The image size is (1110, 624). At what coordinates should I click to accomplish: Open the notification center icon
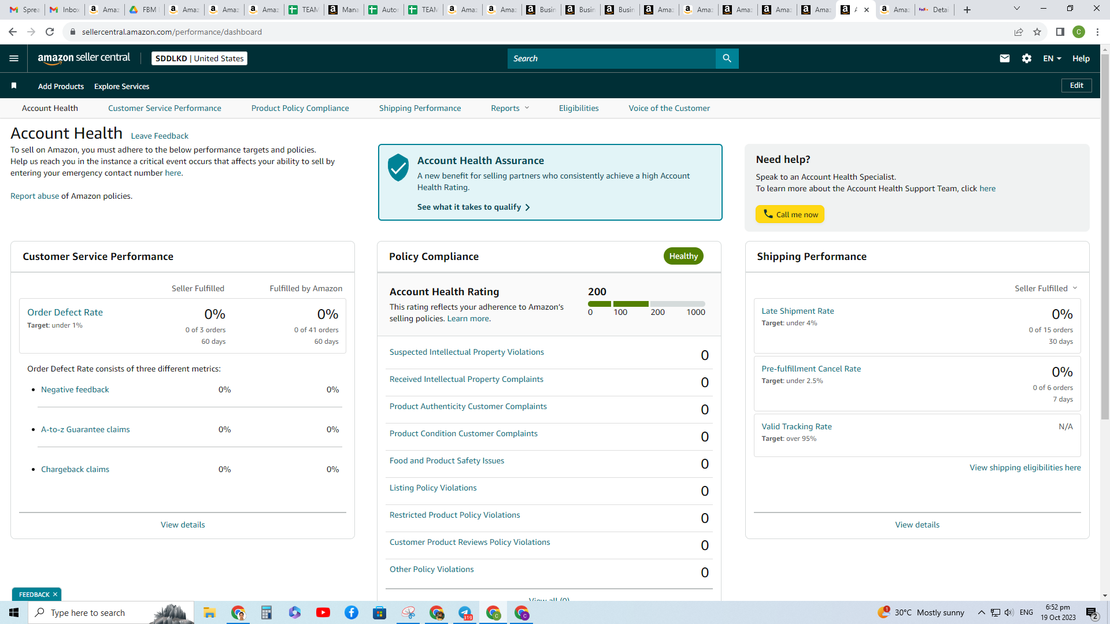tap(1092, 612)
